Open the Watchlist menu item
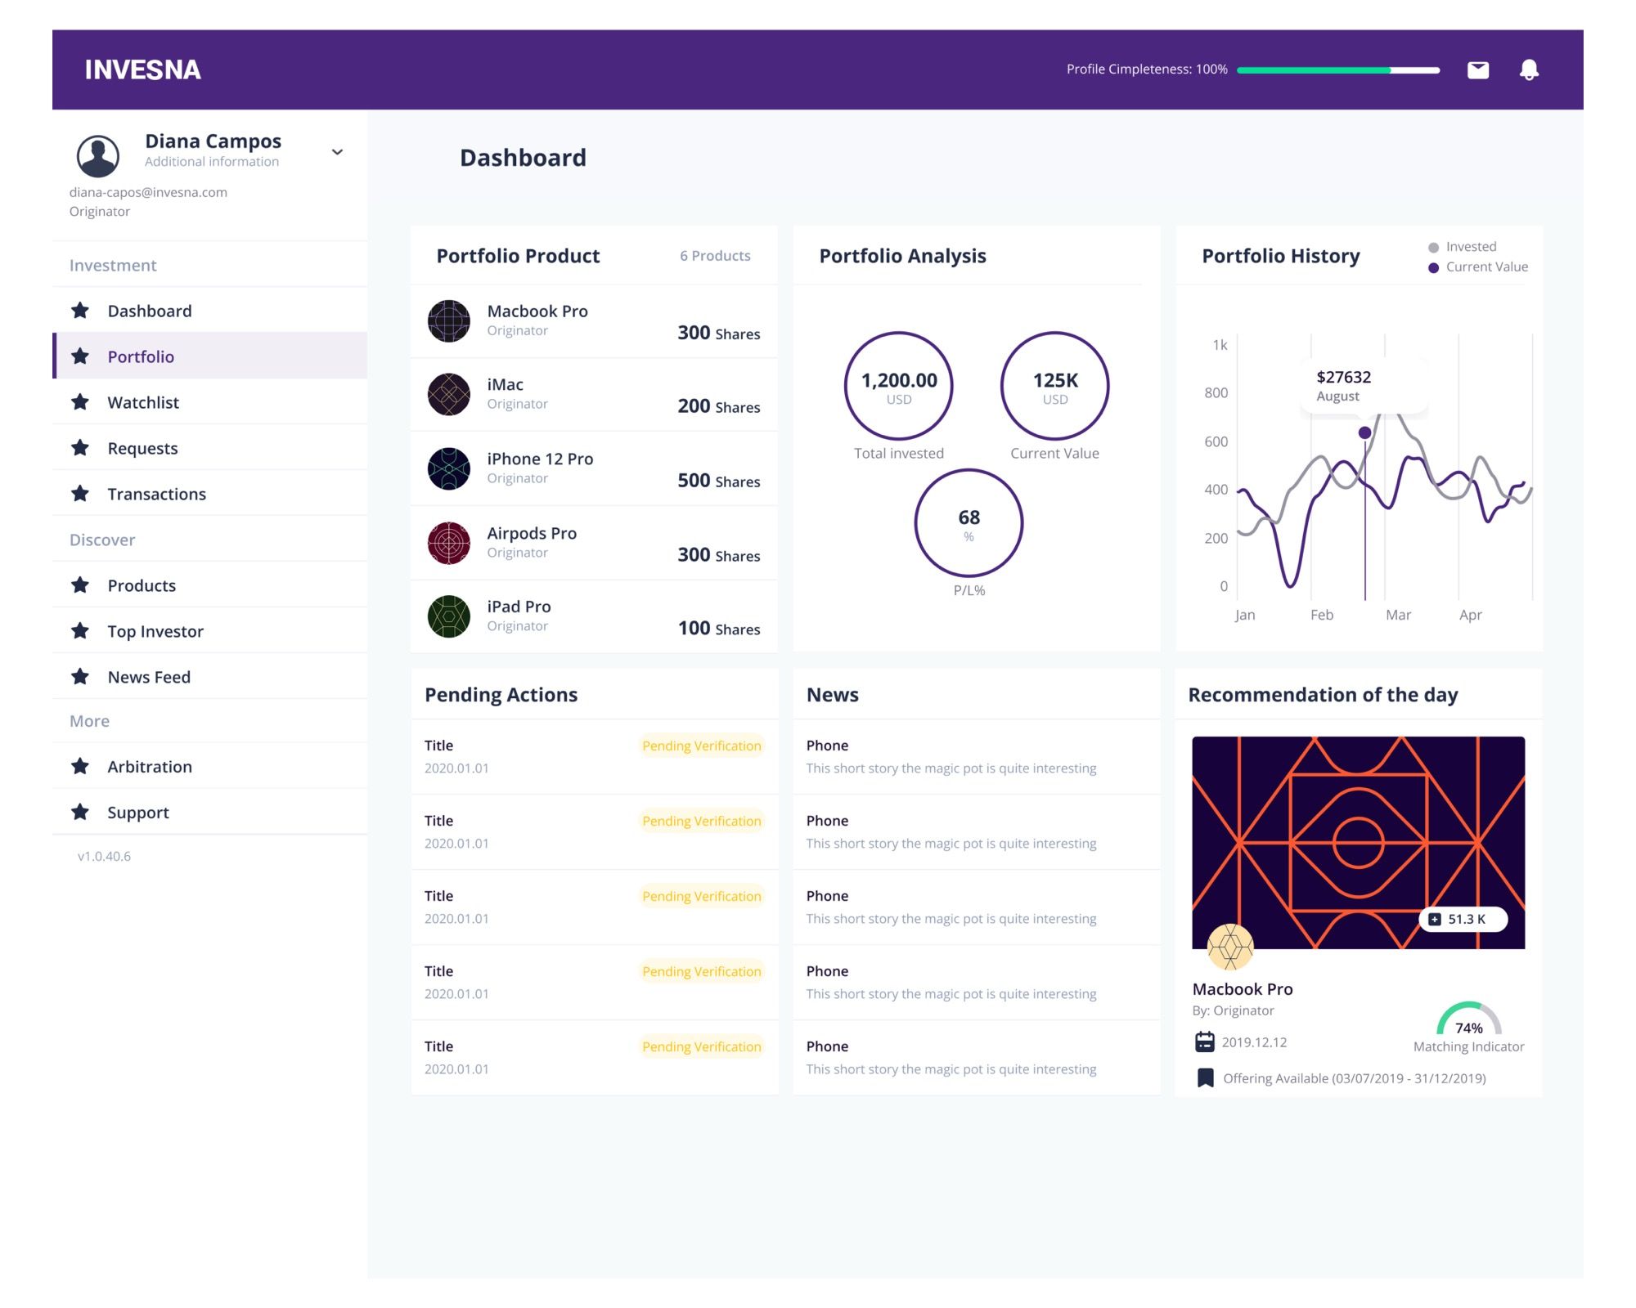 point(143,402)
